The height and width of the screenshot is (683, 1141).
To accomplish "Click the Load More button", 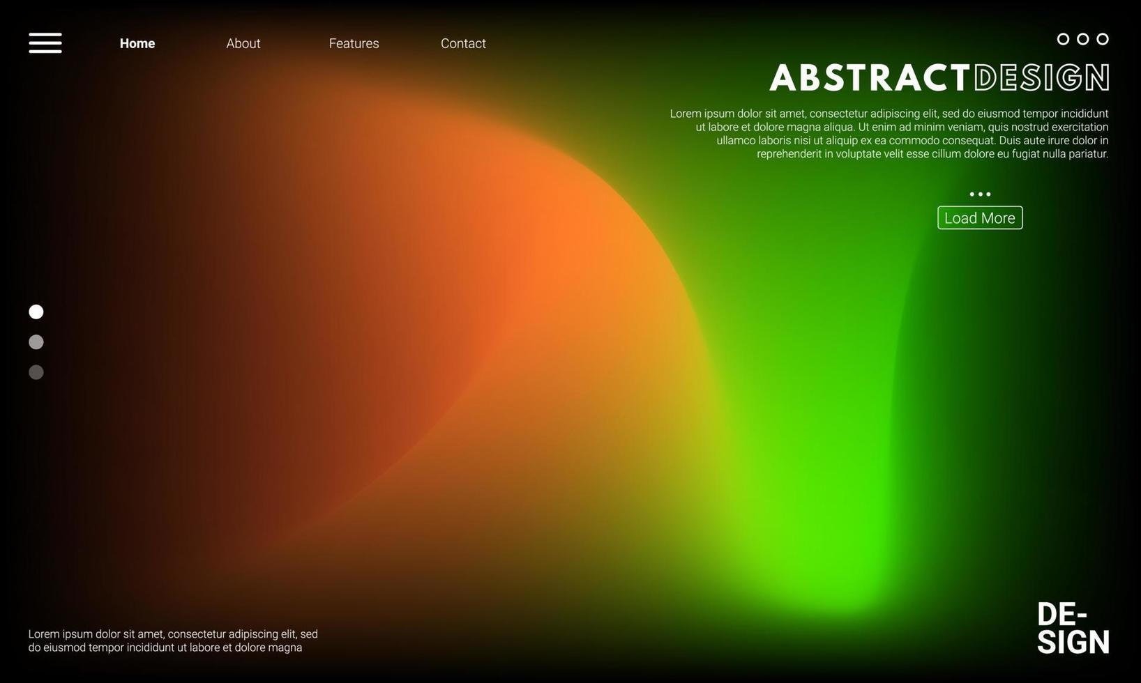I will pos(980,217).
